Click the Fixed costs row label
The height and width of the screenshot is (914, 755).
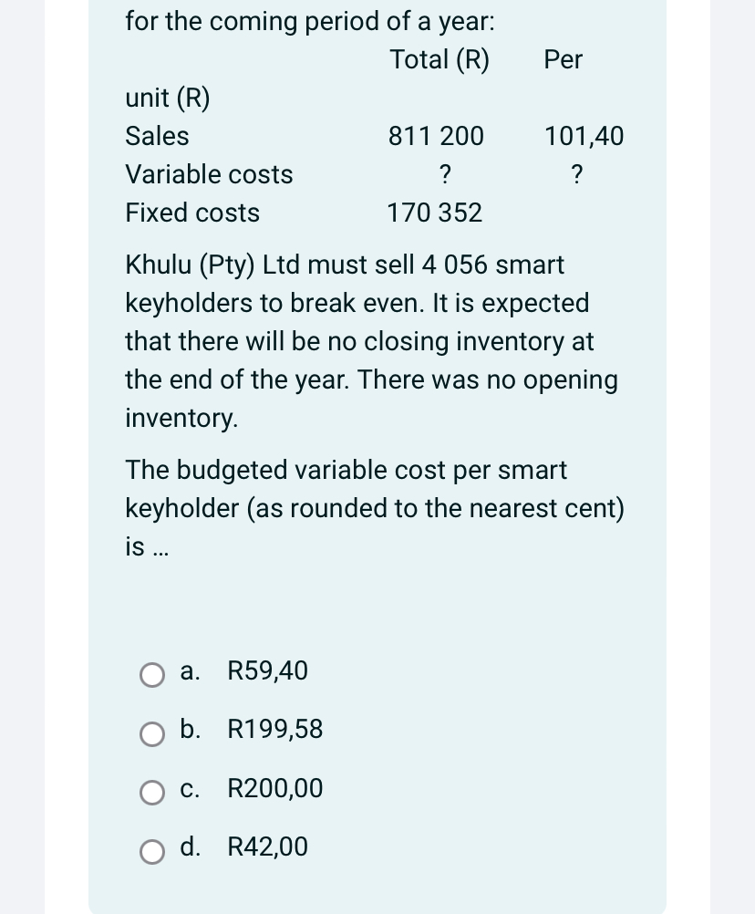pyautogui.click(x=192, y=213)
